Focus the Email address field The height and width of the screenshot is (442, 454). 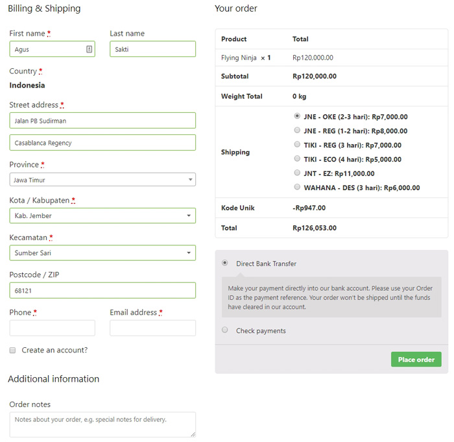coord(152,328)
